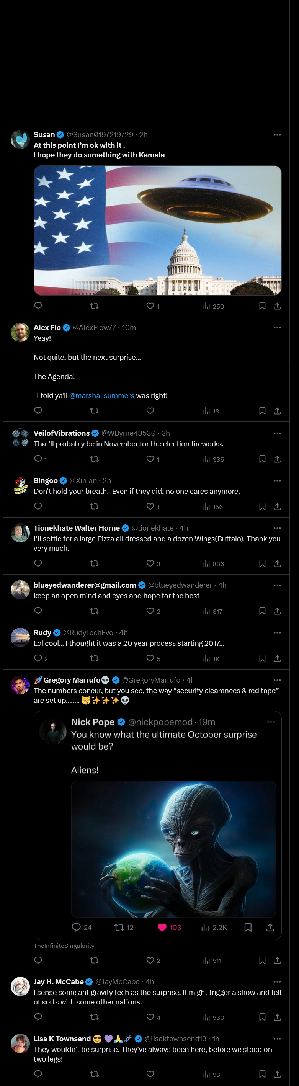Screen dimensions: 299x1086
Task: Open more options on Susan's tweet
Action: [x=278, y=134]
